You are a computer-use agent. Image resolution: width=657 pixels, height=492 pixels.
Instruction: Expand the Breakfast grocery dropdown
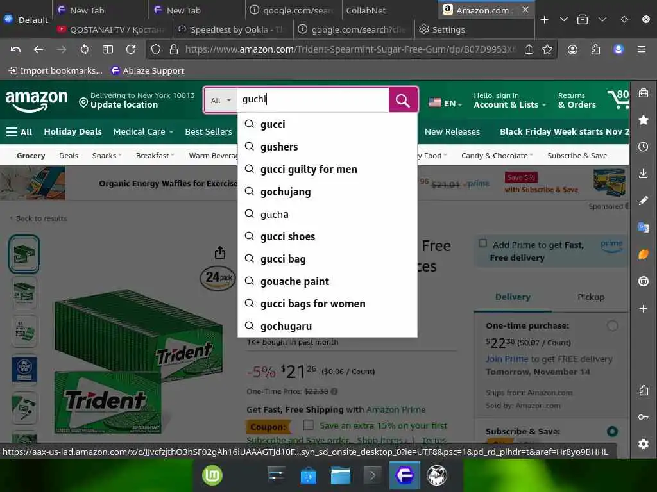coord(155,156)
